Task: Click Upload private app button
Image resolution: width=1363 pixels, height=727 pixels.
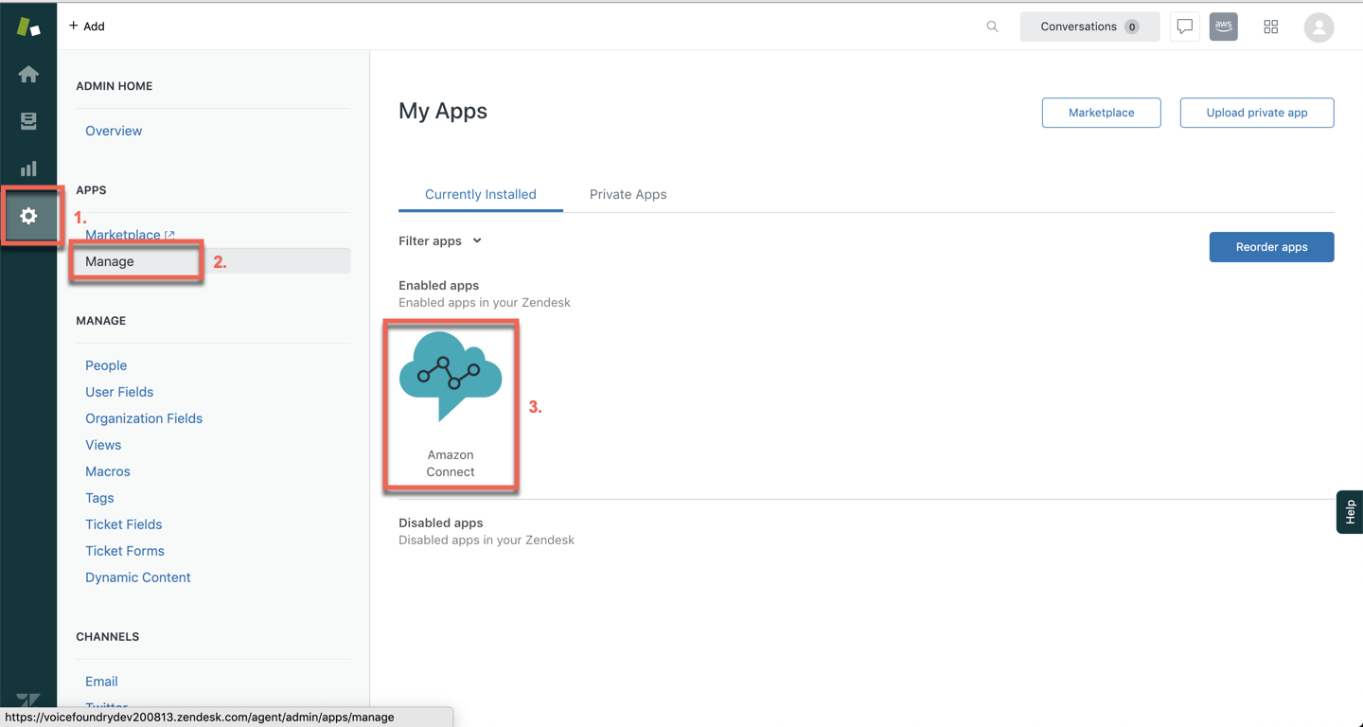Action: 1256,113
